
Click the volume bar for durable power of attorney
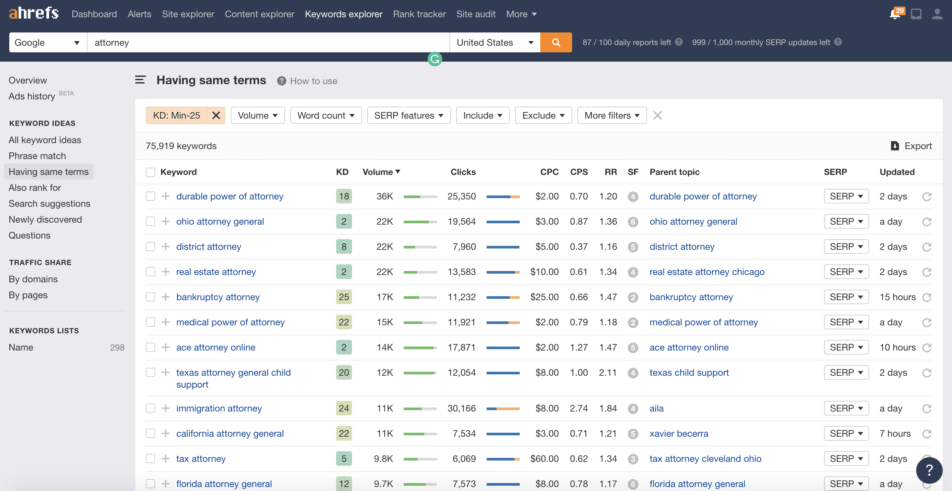420,196
